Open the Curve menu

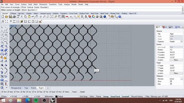click(x=17, y=5)
